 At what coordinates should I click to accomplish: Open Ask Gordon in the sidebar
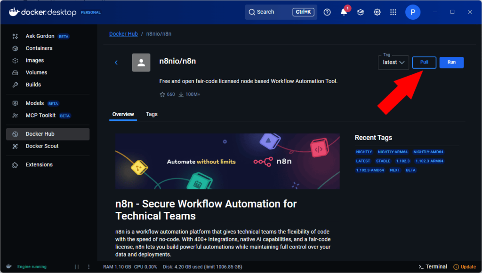point(48,36)
